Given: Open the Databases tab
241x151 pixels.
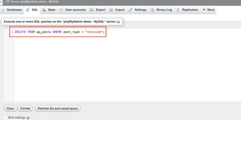Looking at the screenshot, I should tap(12, 10).
